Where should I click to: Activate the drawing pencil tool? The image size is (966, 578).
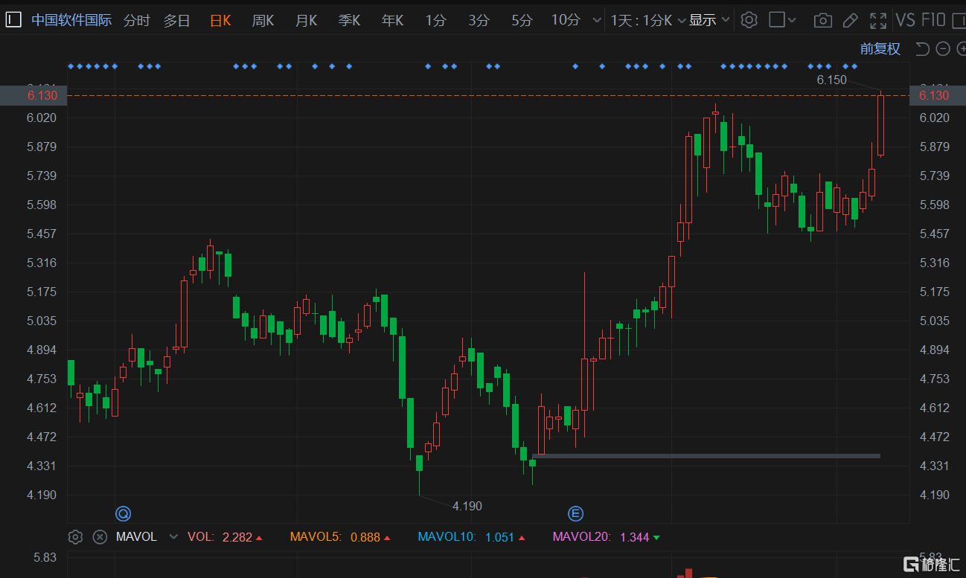[851, 20]
